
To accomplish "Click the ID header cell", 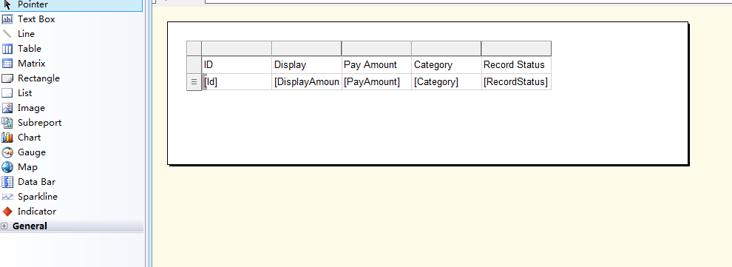I will tap(237, 65).
